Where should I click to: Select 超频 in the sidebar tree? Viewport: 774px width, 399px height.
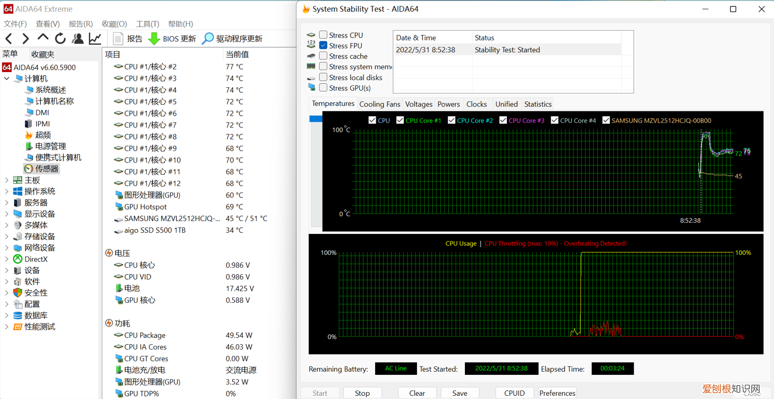(x=43, y=135)
